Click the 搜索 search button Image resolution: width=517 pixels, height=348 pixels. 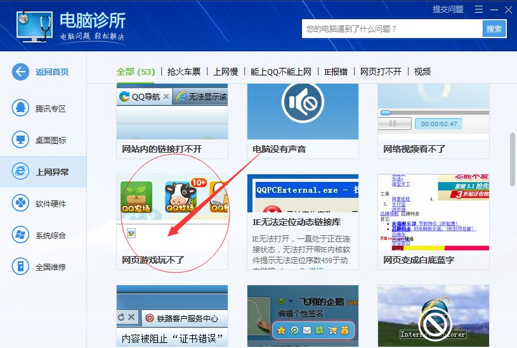[x=494, y=29]
